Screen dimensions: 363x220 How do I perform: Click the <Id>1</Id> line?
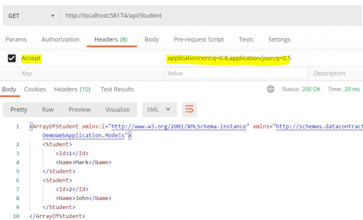pos(72,153)
